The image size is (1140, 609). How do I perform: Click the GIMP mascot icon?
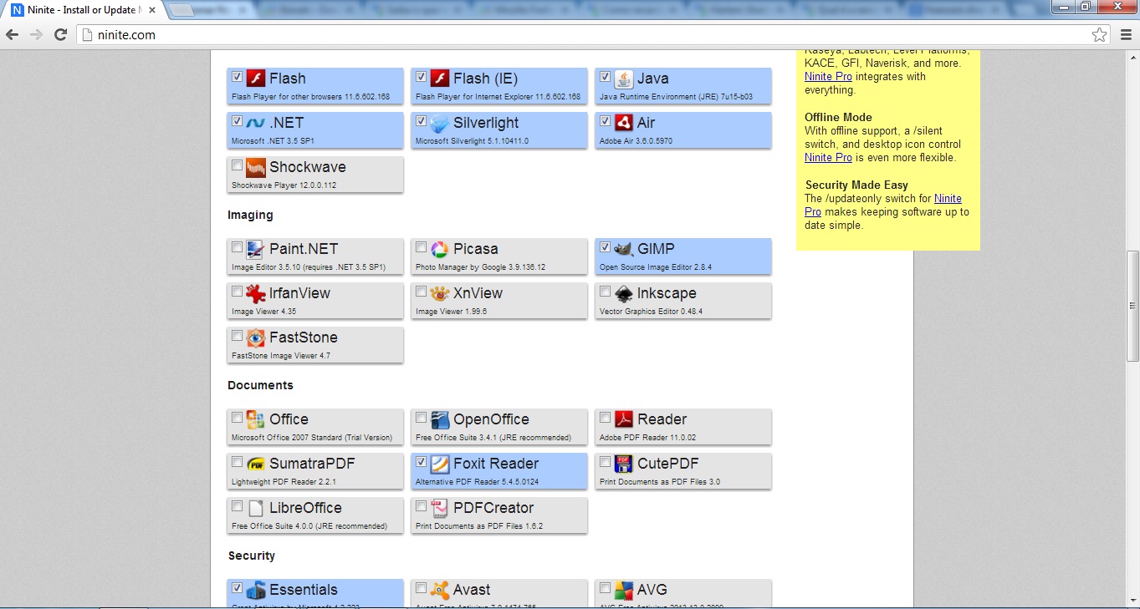(x=624, y=249)
